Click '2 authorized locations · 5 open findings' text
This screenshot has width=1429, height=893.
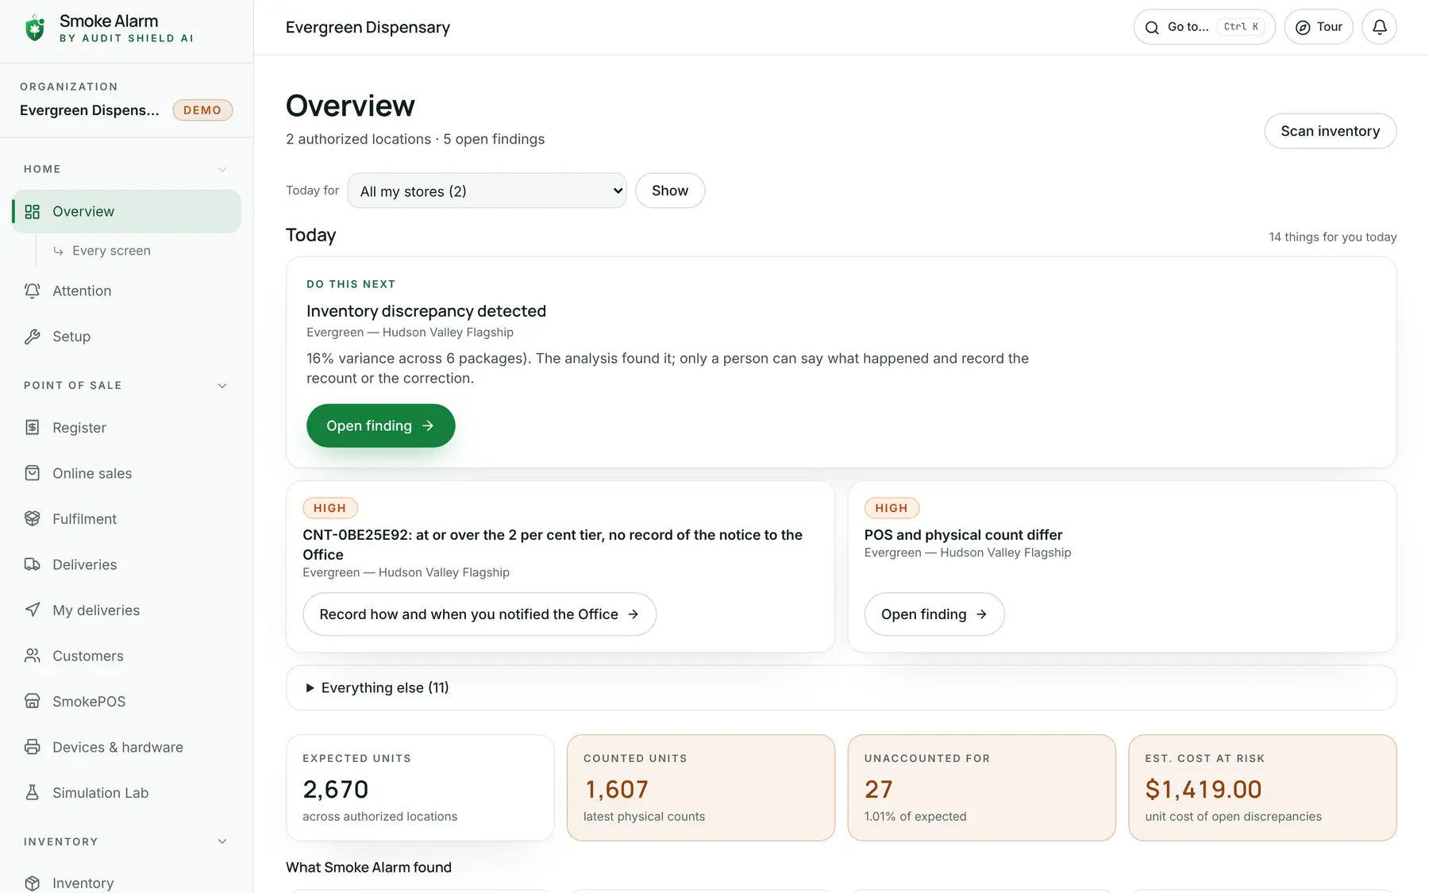(415, 139)
